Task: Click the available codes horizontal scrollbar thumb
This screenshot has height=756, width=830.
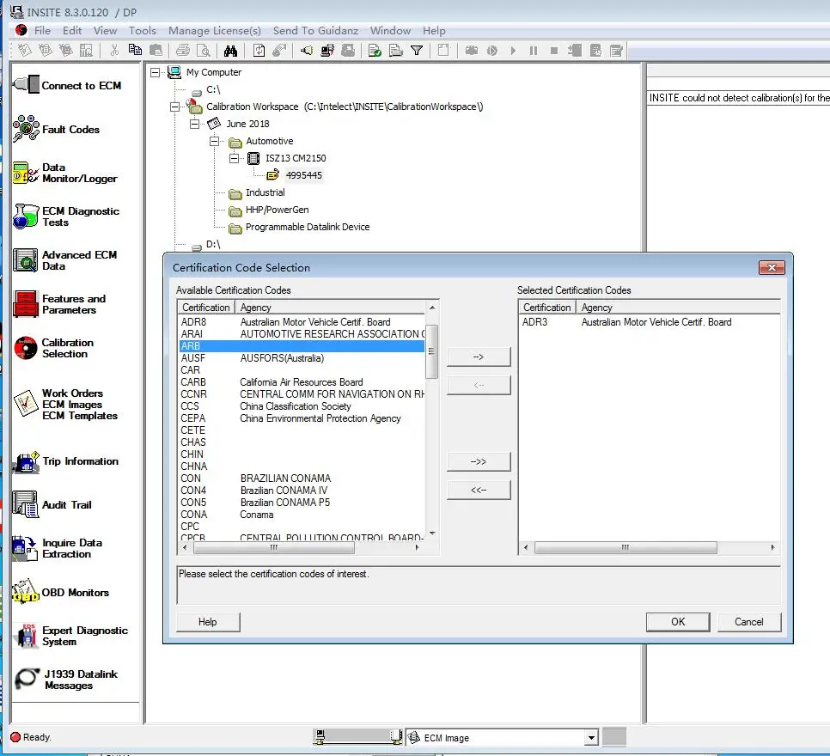Action: point(274,548)
